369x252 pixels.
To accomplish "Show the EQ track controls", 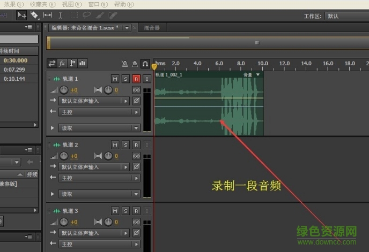I will point(83,63).
